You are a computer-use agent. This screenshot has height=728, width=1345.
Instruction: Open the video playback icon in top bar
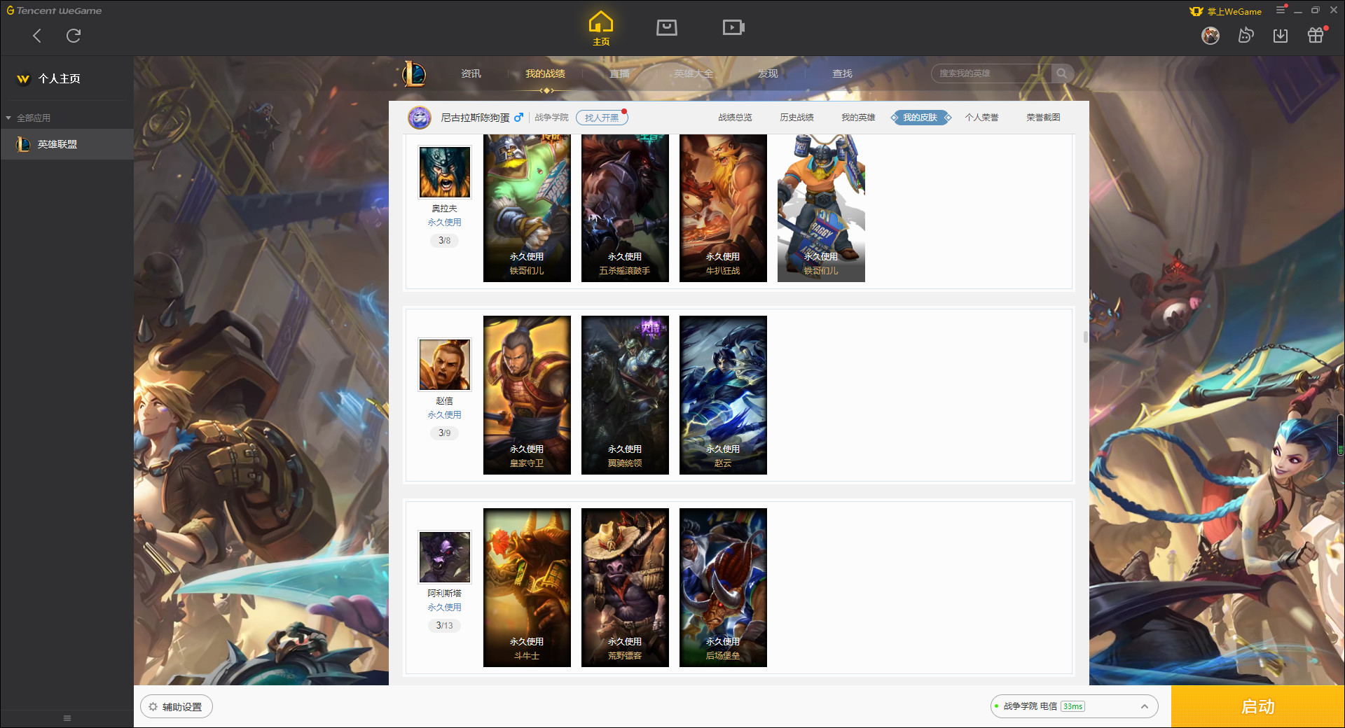click(733, 27)
